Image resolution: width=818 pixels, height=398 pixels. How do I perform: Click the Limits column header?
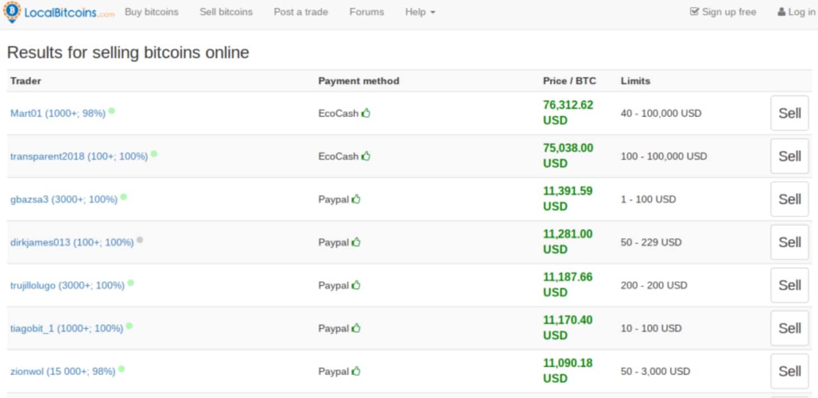pos(635,81)
